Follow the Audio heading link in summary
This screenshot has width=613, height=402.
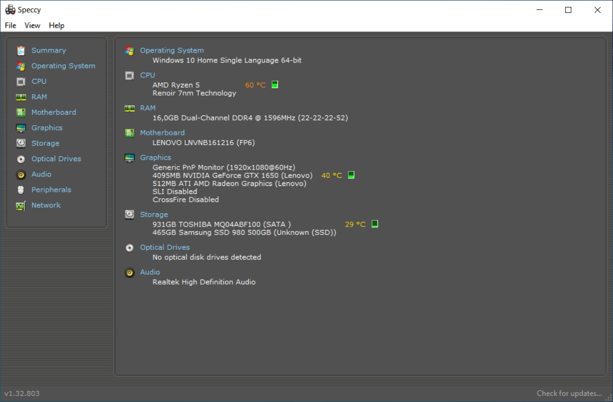click(x=150, y=272)
